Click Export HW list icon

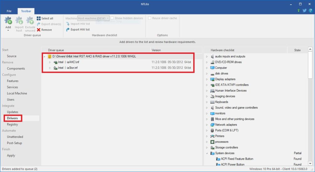(x=68, y=30)
